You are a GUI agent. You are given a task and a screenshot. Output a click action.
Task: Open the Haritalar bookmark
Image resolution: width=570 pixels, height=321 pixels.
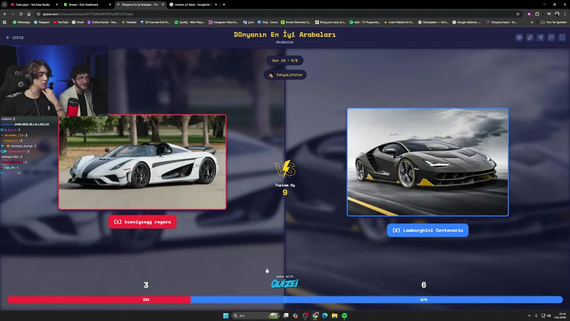129,22
